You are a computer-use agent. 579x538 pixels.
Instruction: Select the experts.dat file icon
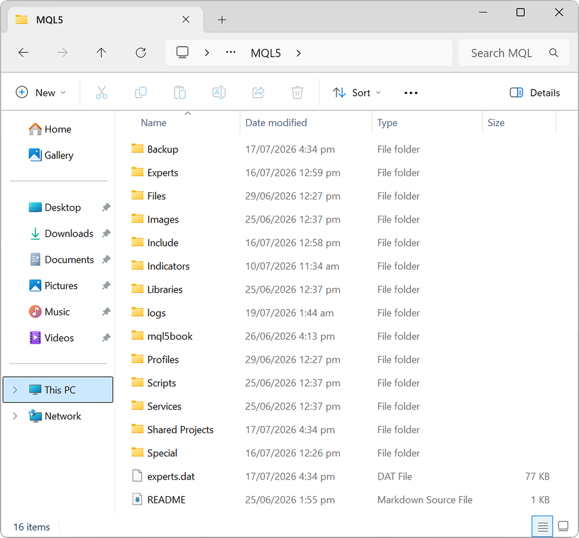[138, 476]
